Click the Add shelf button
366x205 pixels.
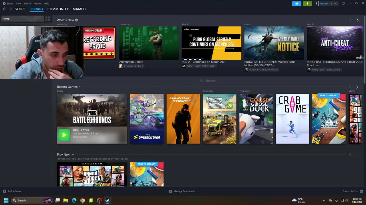pos(208,81)
